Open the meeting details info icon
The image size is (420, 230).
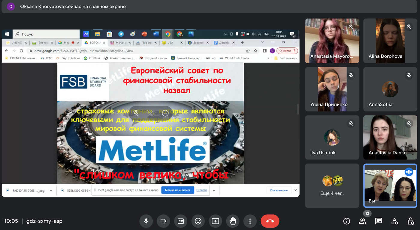click(346, 221)
